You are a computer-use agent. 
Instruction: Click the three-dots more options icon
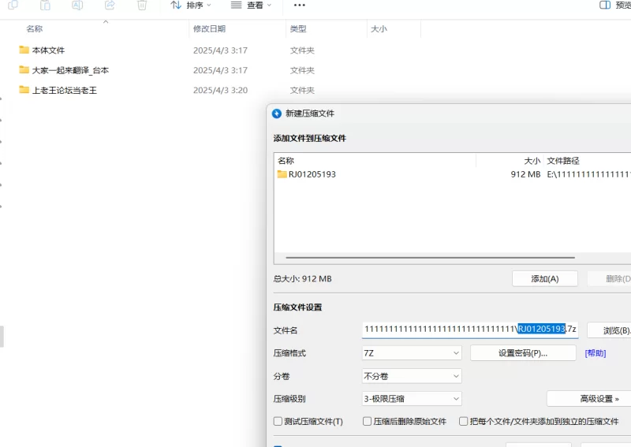pos(299,6)
